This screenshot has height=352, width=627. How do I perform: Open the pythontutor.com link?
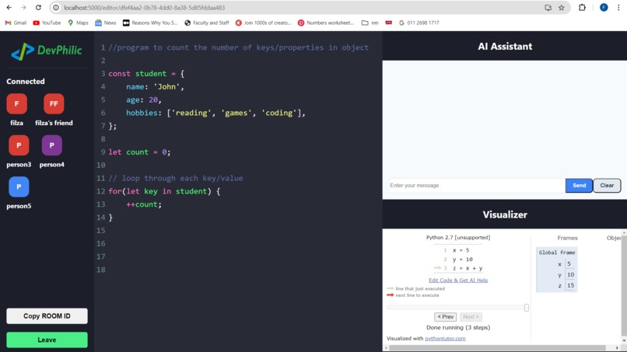[x=445, y=339]
